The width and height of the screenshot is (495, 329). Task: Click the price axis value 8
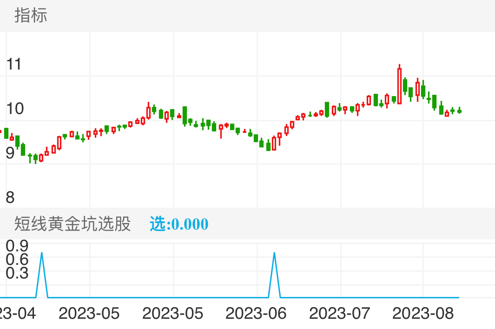tap(12, 196)
